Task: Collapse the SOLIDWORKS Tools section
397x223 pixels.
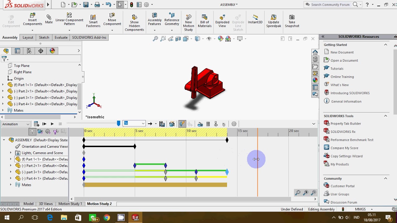Action: click(386, 116)
